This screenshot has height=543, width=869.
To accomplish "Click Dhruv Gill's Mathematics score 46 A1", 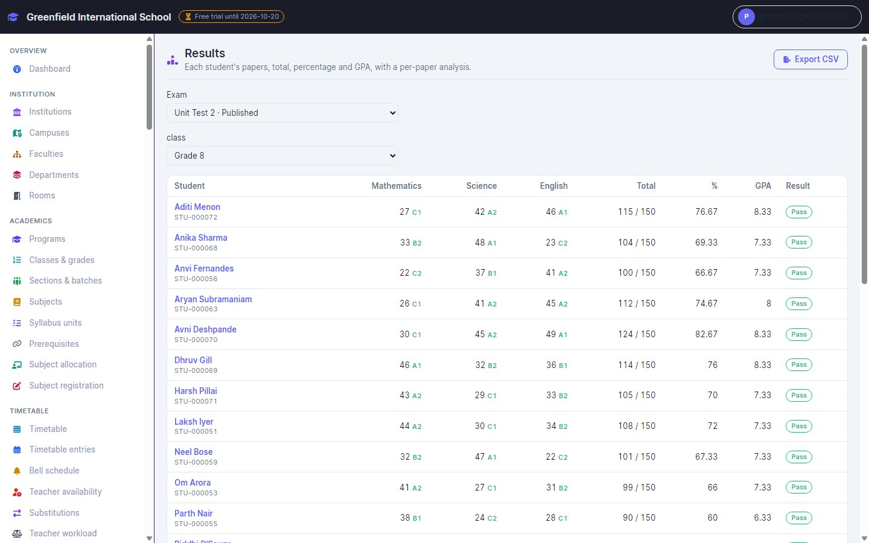I will point(410,365).
